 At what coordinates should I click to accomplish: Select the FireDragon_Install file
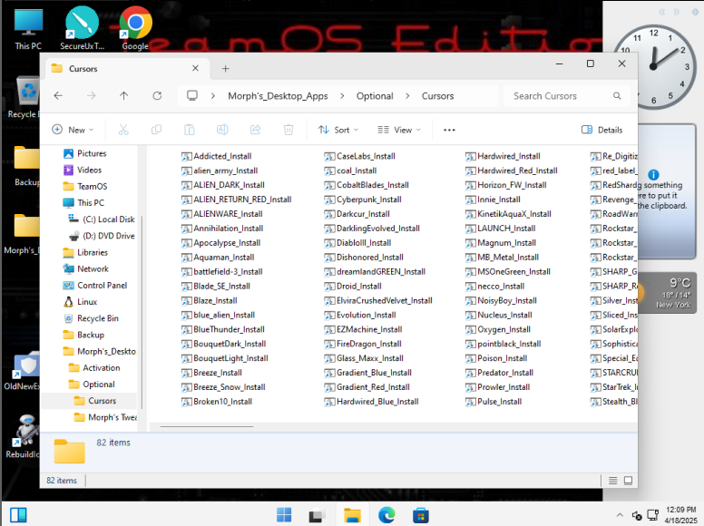tap(363, 344)
